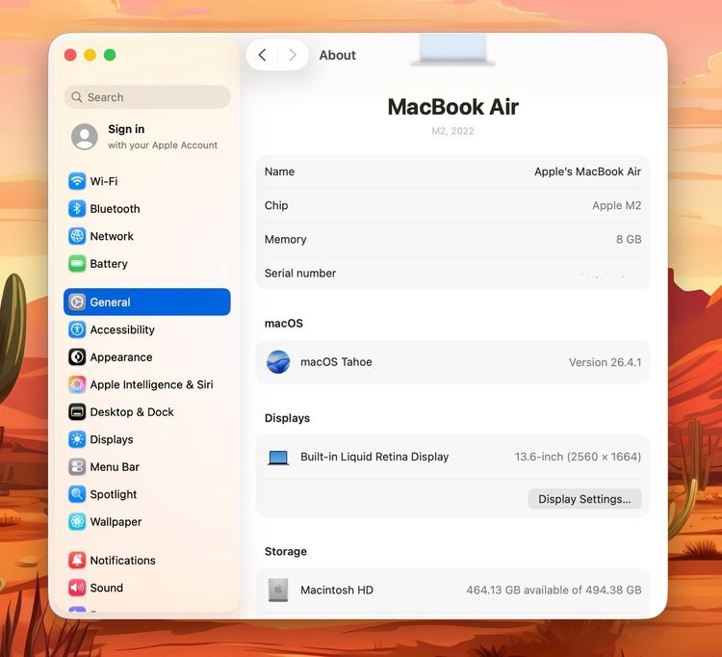The height and width of the screenshot is (657, 722).
Task: Go forward with the right chevron
Action: pos(293,55)
